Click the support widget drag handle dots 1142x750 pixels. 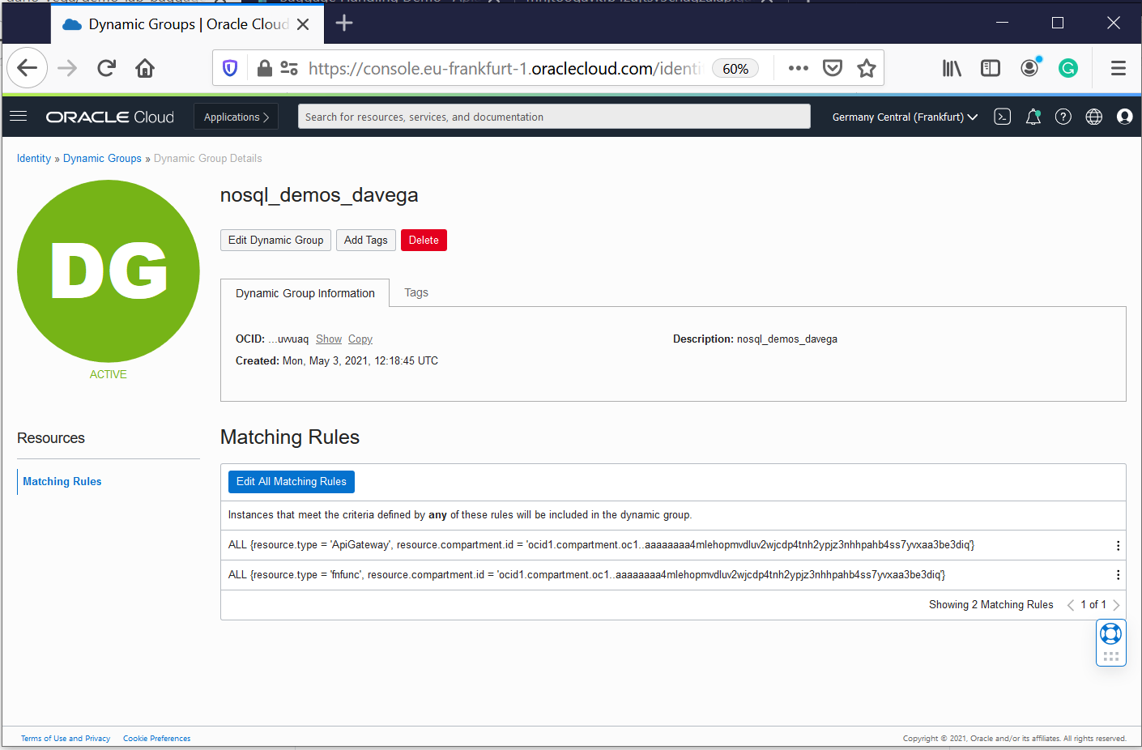[1111, 656]
